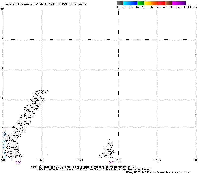This screenshot has height=174, width=198.
Task: Click the "6" latitude axis label
Action: pyautogui.click(x=2, y=68)
